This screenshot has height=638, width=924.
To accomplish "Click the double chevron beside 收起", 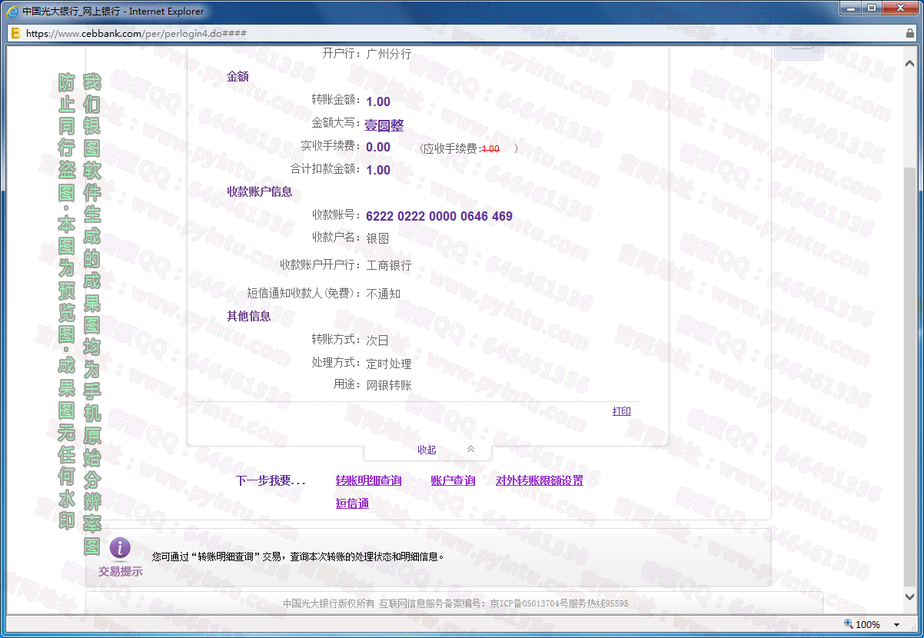I will point(471,449).
